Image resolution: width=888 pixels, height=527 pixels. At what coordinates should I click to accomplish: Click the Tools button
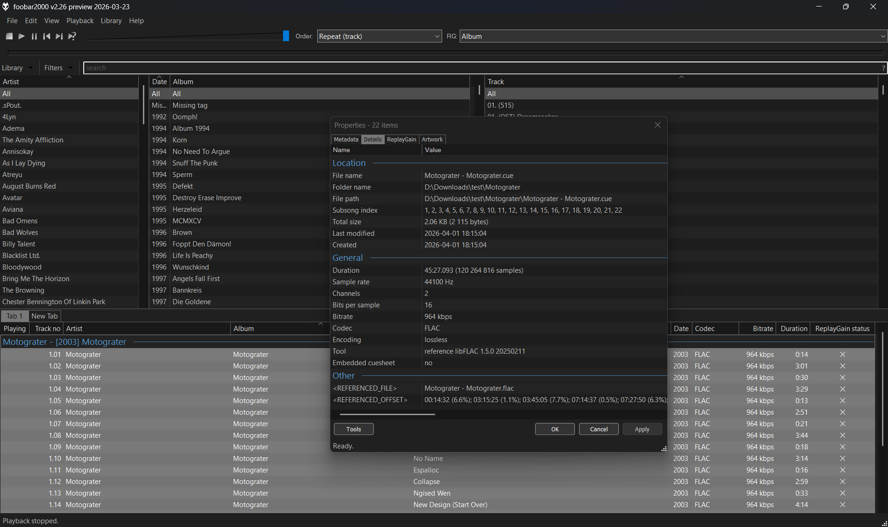(353, 429)
